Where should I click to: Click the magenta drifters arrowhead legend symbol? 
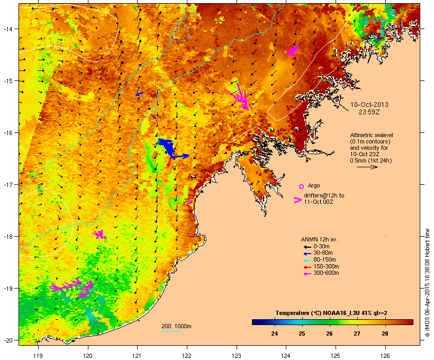297,200
